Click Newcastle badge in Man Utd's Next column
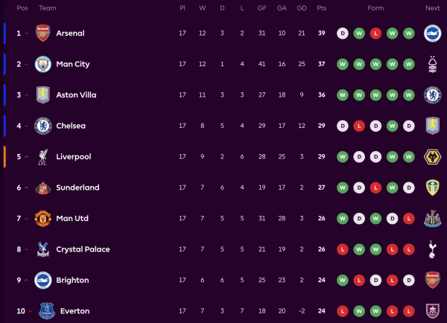Viewport: 447px width, 323px height. (432, 219)
